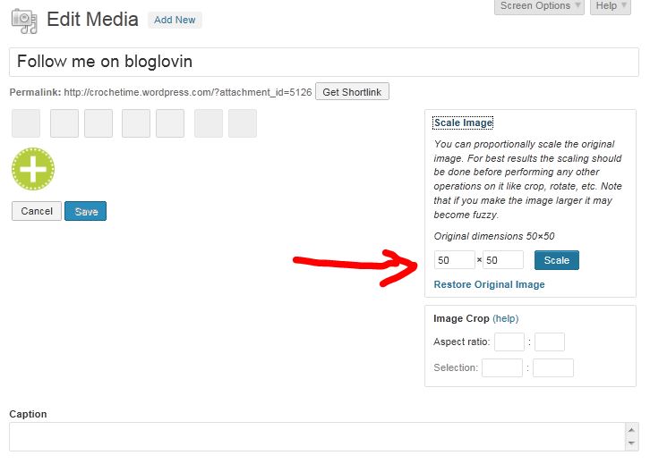
Task: Select the green plus image preview
Action: pos(33,169)
